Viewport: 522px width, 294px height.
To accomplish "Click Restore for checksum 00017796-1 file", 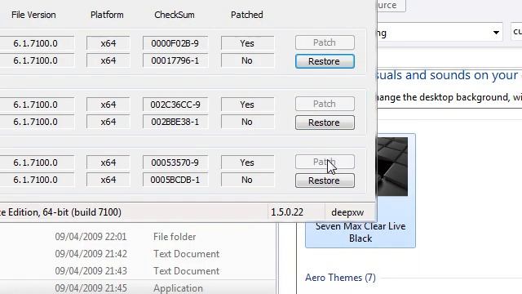I will [x=325, y=61].
